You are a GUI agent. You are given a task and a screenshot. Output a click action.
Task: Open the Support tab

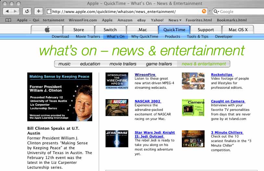coord(206,30)
